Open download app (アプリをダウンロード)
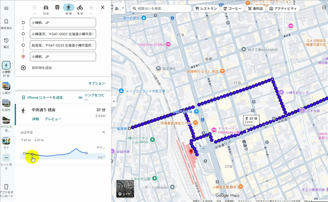The height and width of the screenshot is (202, 328). point(6,191)
